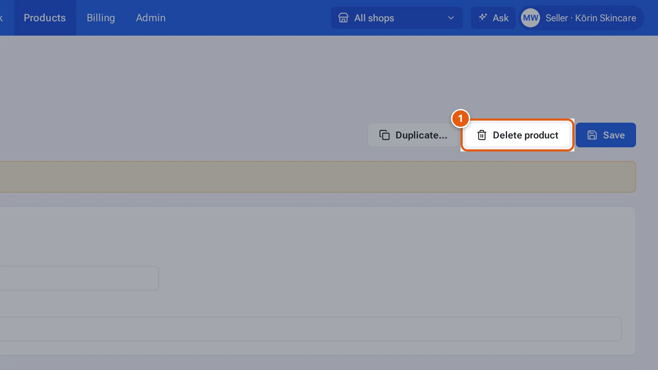Click the sparkle icon beside Ask
This screenshot has height=370, width=658.
[483, 17]
